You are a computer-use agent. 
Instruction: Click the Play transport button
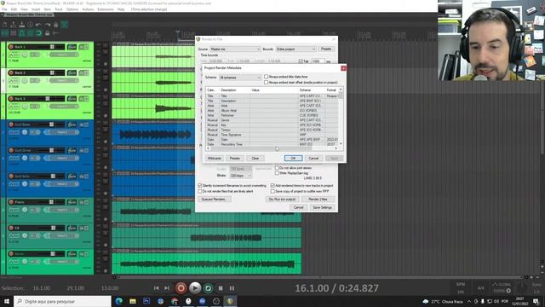195,288
